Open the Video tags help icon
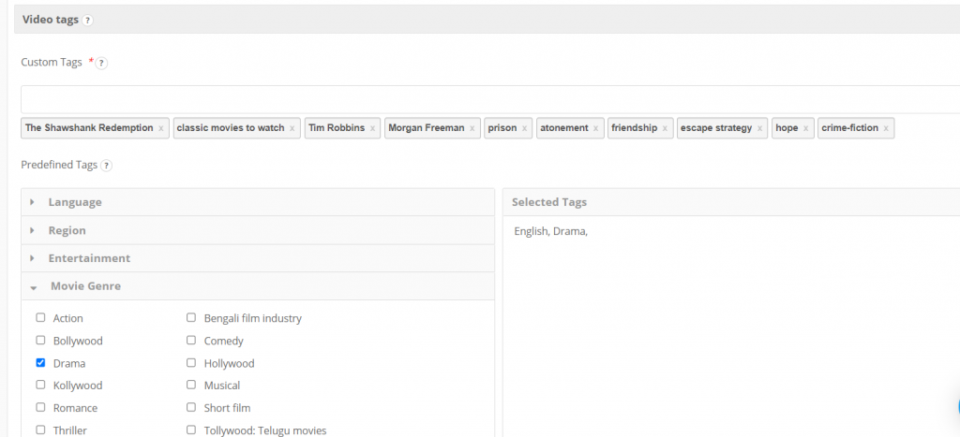The image size is (960, 437). [87, 21]
